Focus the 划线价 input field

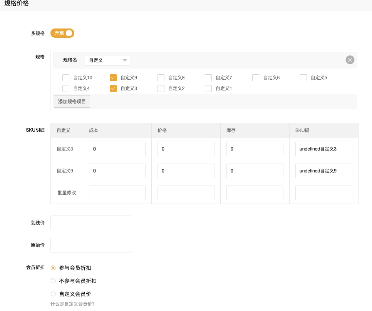91,223
